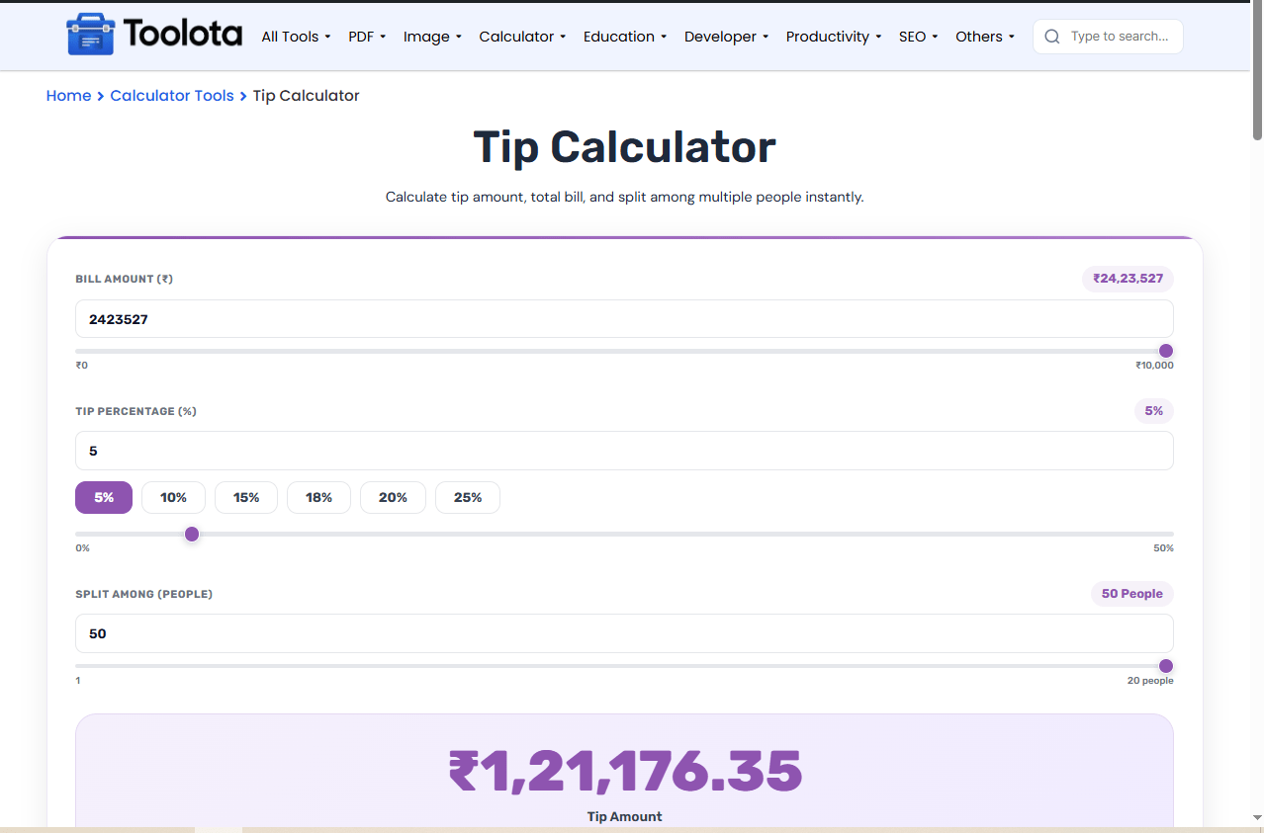Click the Tip Amount label under the result
The image size is (1264, 833).
(x=624, y=816)
